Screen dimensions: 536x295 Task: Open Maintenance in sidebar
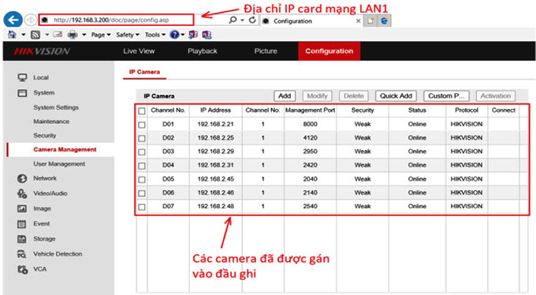(51, 121)
